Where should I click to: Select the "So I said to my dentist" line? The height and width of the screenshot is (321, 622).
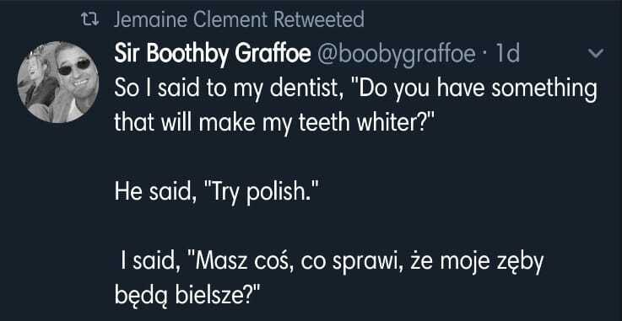coord(355,88)
